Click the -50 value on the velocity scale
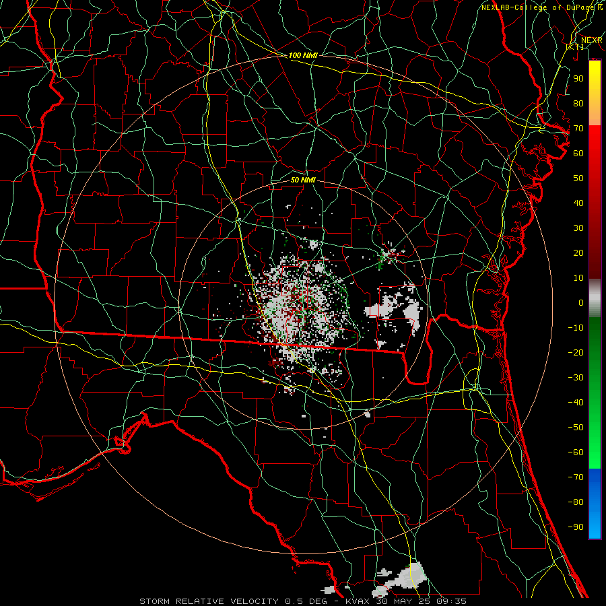This screenshot has width=606, height=606. 576,428
